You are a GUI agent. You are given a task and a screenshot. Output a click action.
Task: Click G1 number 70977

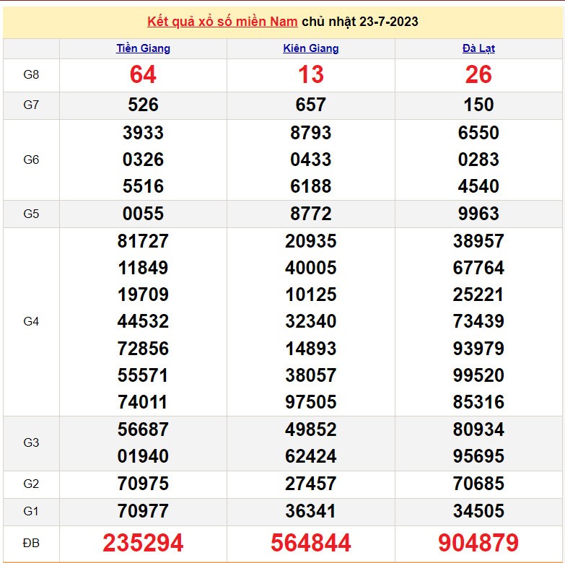click(143, 511)
